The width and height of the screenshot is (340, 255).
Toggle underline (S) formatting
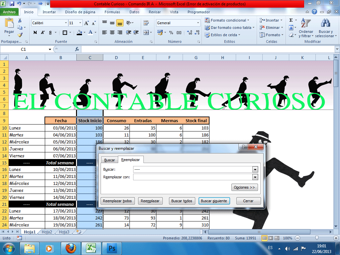tap(50, 33)
